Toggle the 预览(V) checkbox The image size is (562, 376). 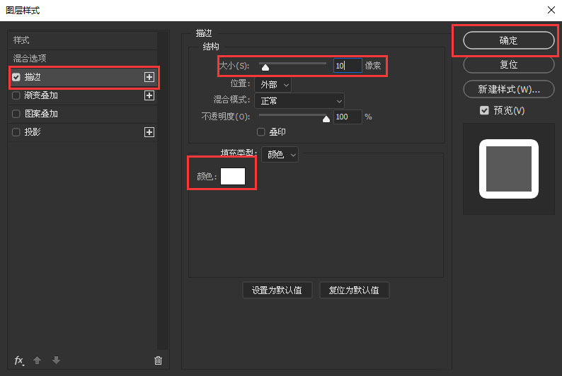pos(484,110)
